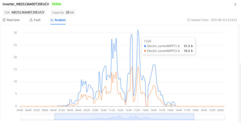Click the Capacity 20 kW label
Viewport: 241px width, 123px height.
(x=63, y=13)
